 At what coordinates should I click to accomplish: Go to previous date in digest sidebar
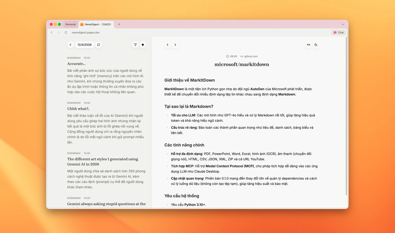pyautogui.click(x=70, y=45)
